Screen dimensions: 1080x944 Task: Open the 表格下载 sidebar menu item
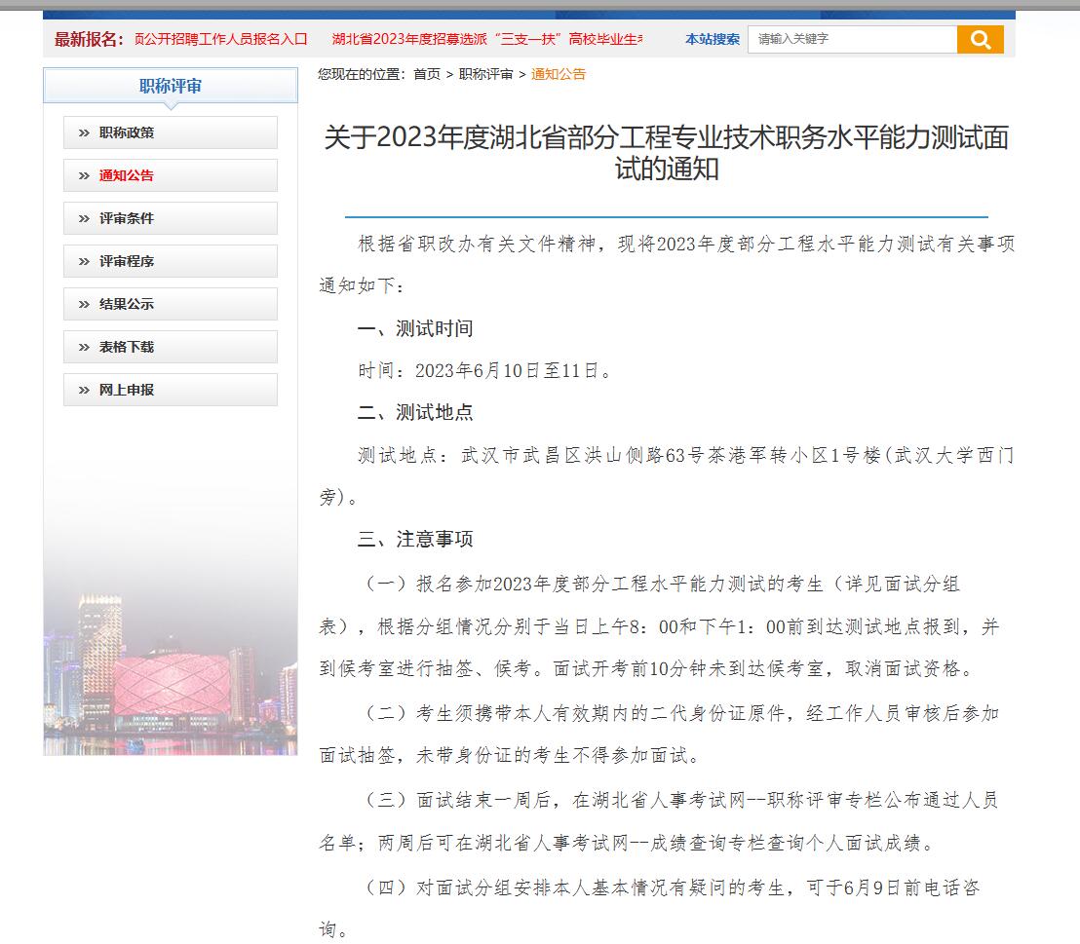[171, 347]
